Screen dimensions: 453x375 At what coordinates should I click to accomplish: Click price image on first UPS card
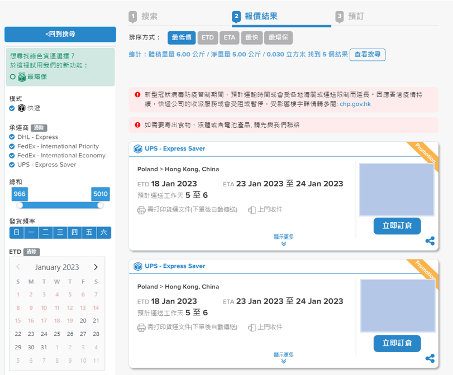pos(397,190)
